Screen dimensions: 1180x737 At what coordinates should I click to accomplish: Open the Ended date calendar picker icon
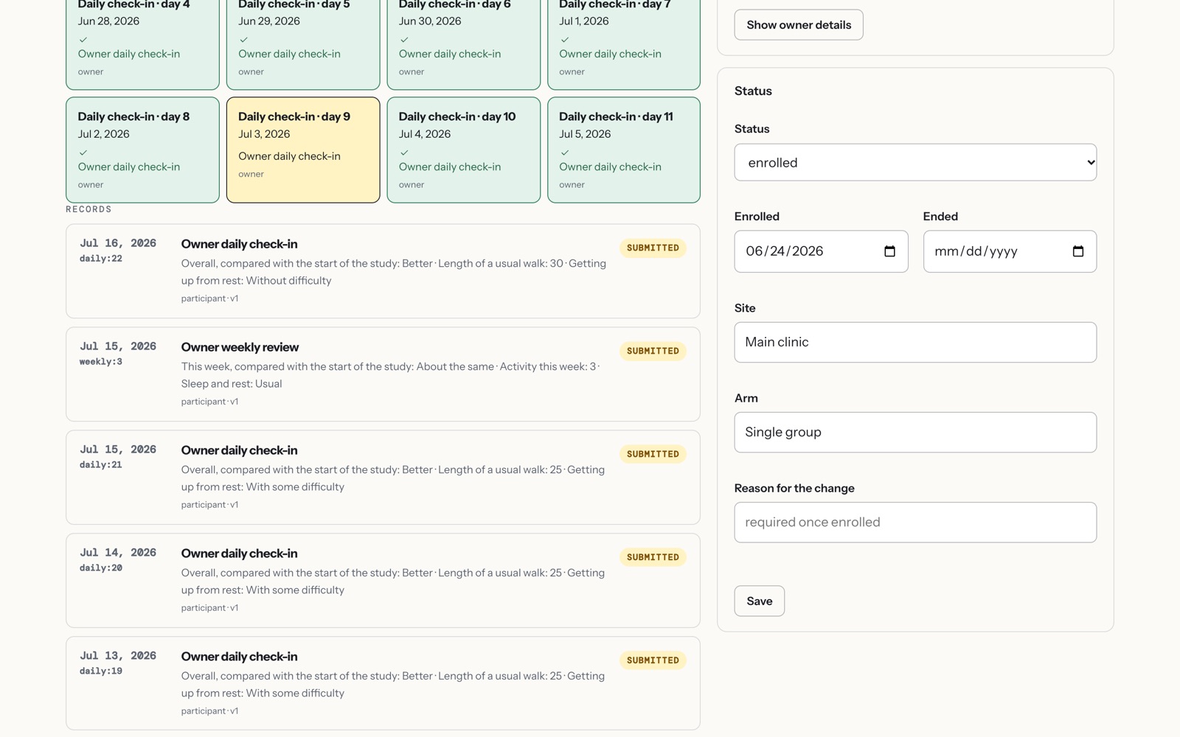1078,251
